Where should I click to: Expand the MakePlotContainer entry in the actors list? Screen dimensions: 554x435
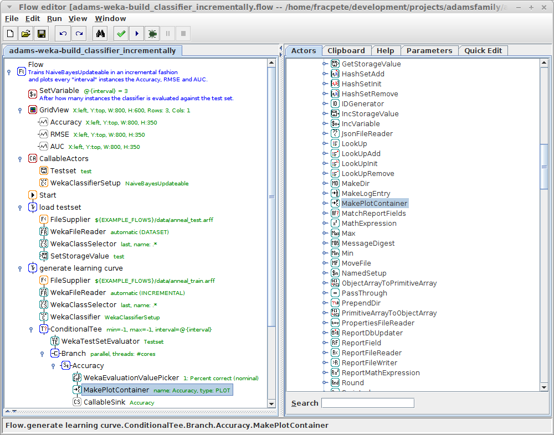click(325, 204)
